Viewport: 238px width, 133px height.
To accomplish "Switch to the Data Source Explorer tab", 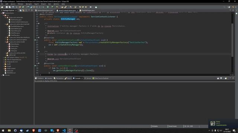I will pyautogui.click(x=100, y=78).
